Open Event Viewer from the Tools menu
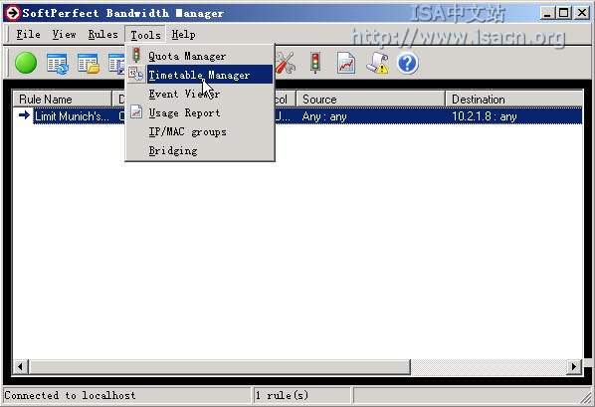This screenshot has height=407, width=595. (x=200, y=94)
